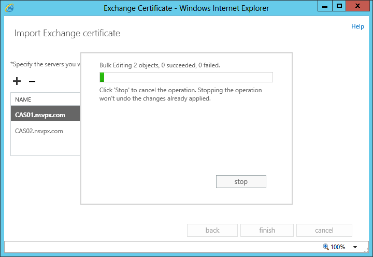Screen dimensions: 373x257
Task: Click the zoom magnifier icon in the status bar
Action: (x=325, y=247)
